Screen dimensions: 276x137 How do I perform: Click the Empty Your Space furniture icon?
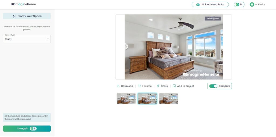pyautogui.click(x=14, y=16)
